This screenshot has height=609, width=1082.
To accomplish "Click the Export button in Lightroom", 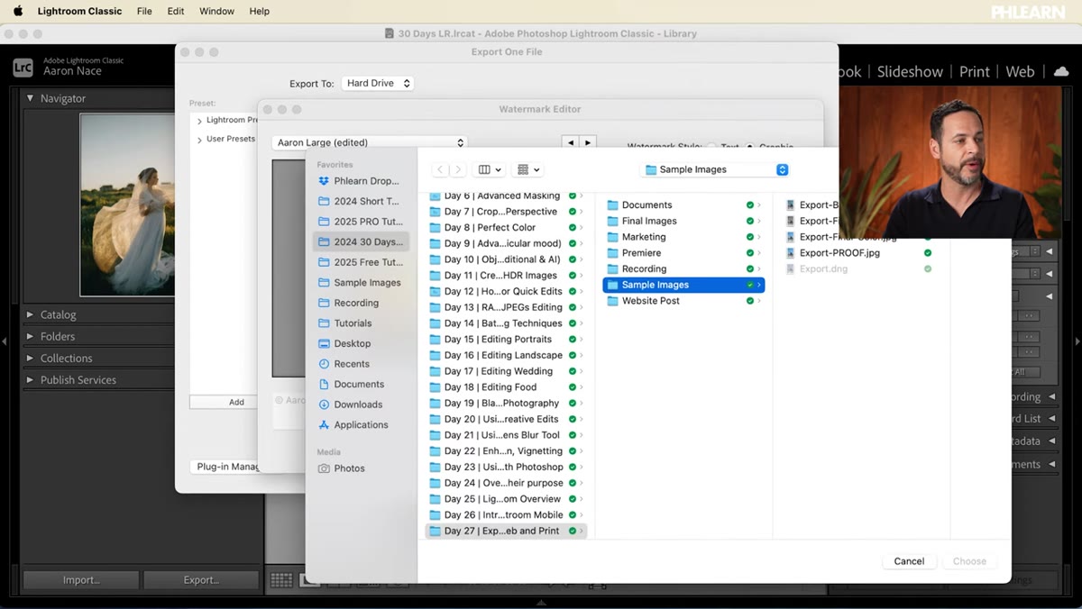I will click(x=201, y=580).
